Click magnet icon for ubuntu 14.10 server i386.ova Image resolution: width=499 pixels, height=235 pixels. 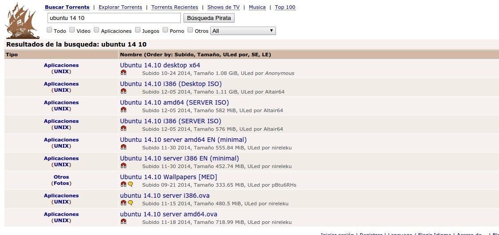point(124,203)
